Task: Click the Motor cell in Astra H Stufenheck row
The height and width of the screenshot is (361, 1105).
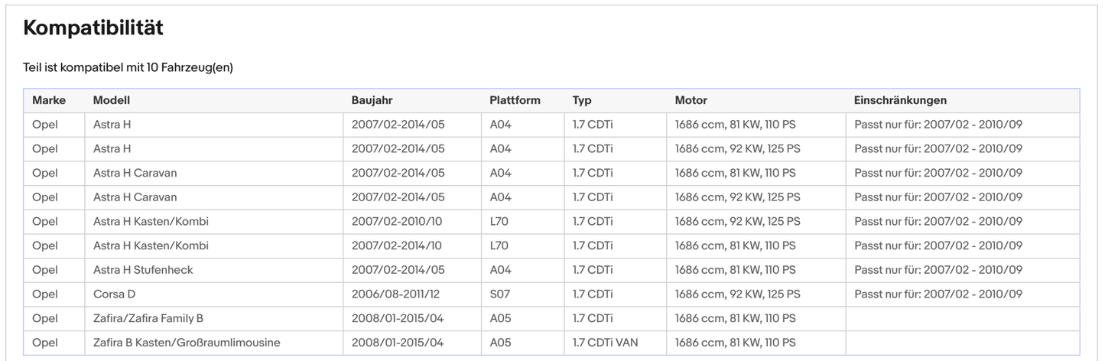Action: tap(735, 270)
